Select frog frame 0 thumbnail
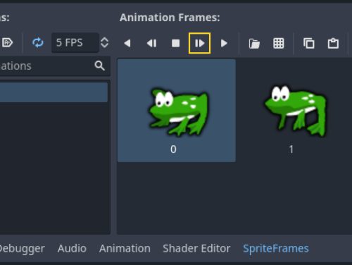Screen dimensions: 352x265 pos(177,111)
